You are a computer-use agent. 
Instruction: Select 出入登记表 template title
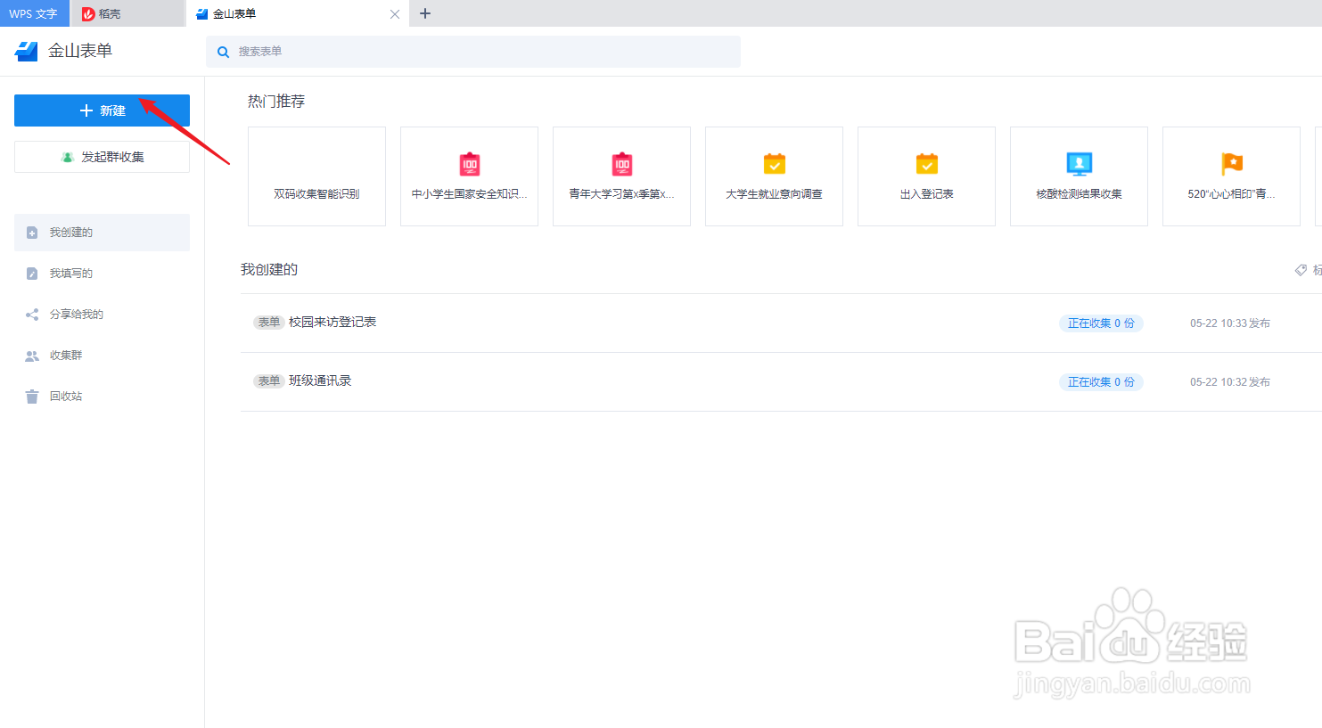tap(927, 194)
